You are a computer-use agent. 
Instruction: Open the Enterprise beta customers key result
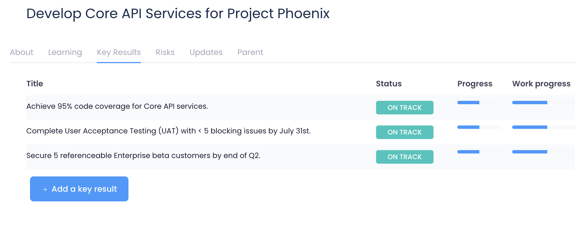(x=143, y=155)
